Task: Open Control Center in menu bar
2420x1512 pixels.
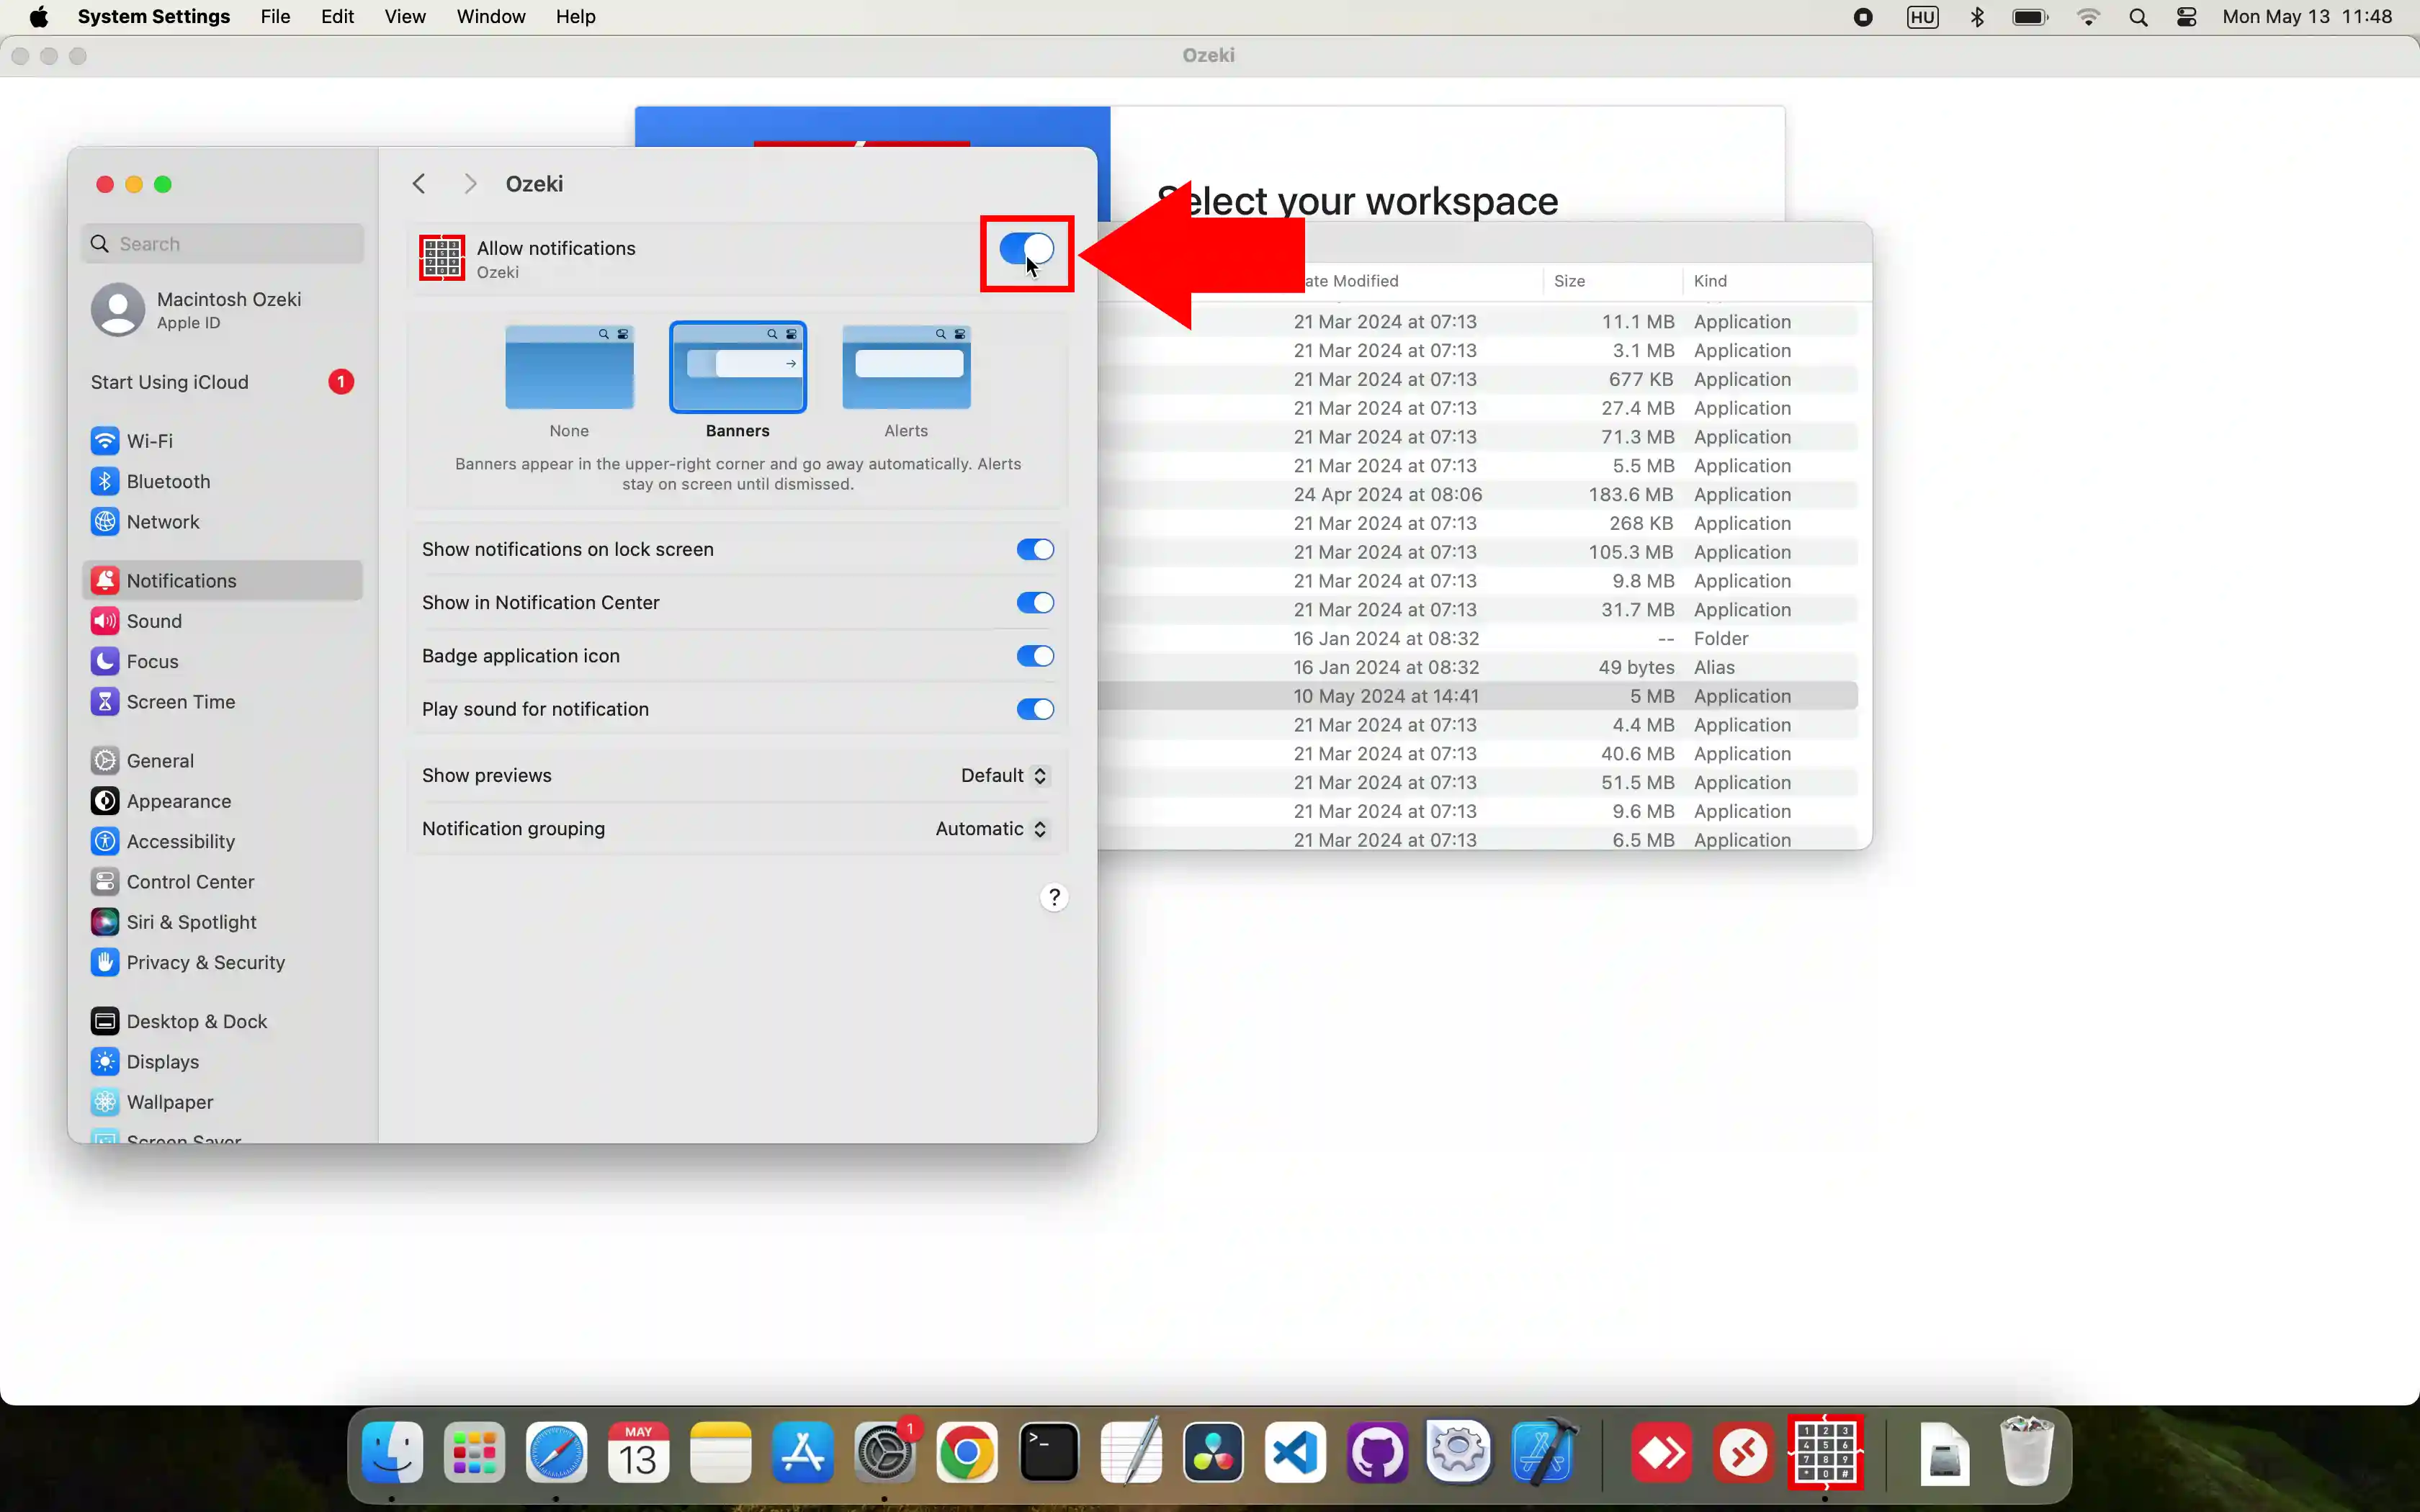Action: 2187,17
